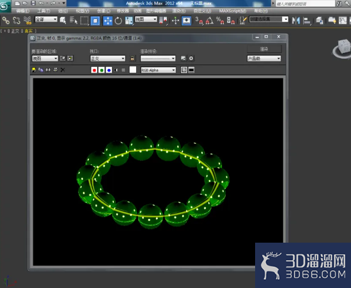Redo with the forward arrow icon

(x=53, y=3)
